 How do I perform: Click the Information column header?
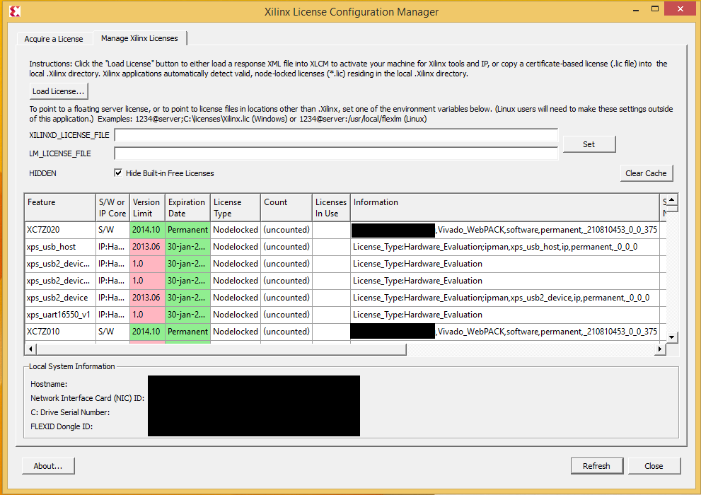coord(505,208)
